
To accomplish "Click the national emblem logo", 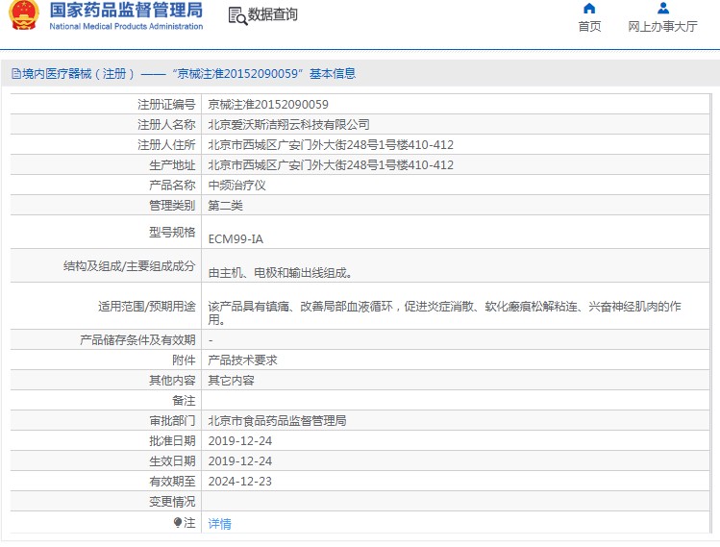I will 24,15.
